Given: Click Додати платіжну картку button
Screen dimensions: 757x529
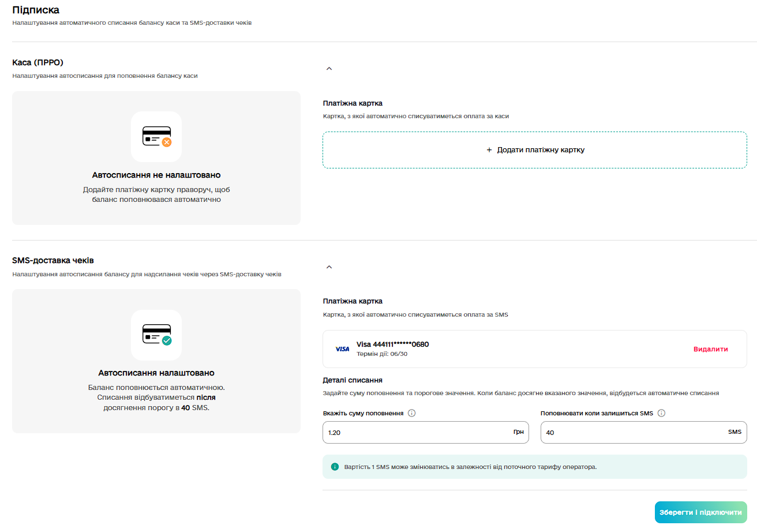Looking at the screenshot, I should pos(535,150).
